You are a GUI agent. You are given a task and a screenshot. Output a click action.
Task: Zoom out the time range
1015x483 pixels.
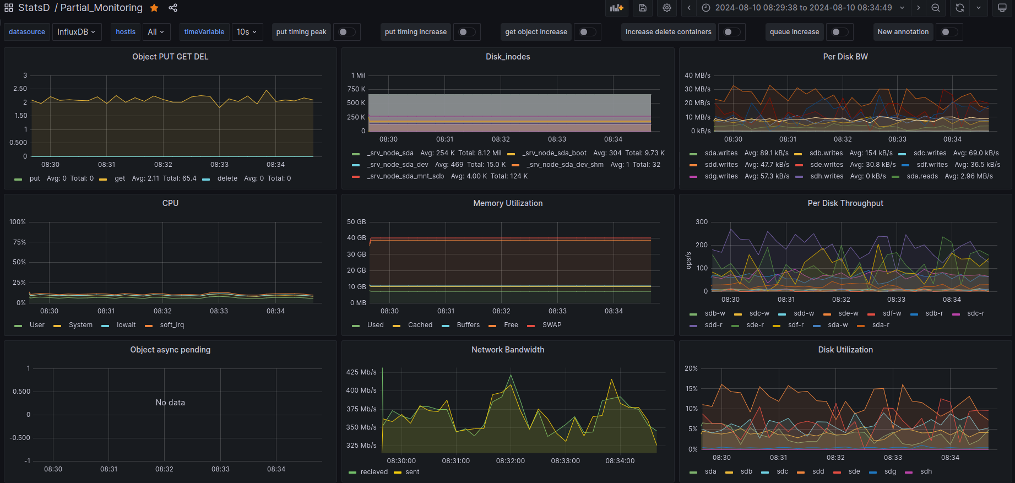[x=936, y=8]
